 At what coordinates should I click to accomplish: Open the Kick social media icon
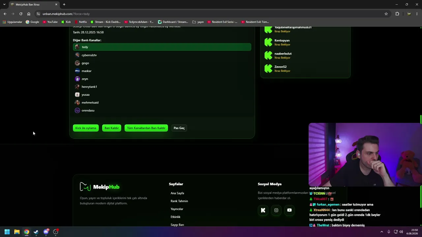263,210
